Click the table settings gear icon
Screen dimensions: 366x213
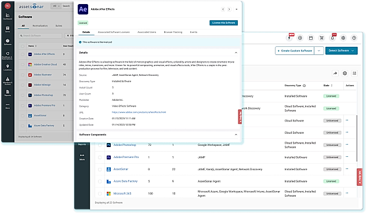tap(345, 74)
